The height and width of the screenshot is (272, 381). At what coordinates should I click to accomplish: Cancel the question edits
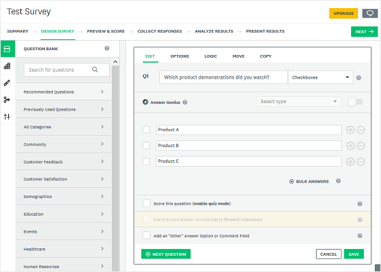click(x=329, y=254)
